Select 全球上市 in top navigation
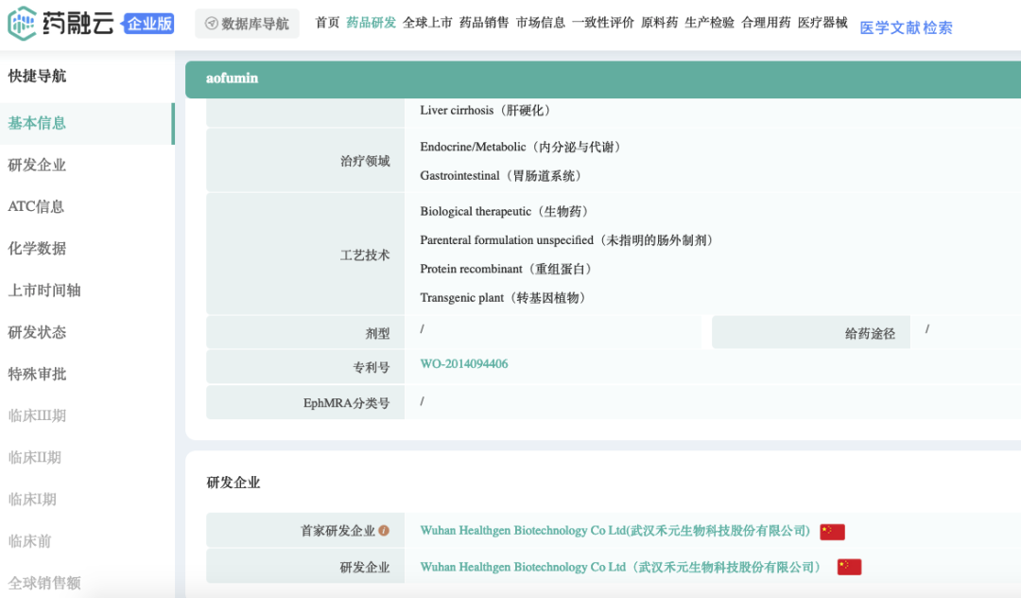Image resolution: width=1021 pixels, height=598 pixels. coord(427,23)
